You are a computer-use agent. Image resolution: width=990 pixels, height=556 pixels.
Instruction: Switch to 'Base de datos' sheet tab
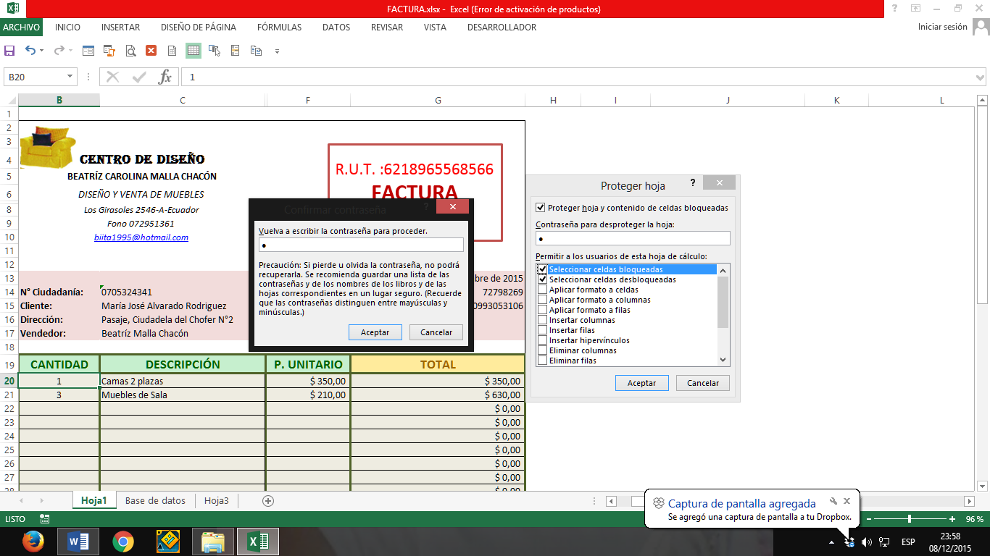point(155,501)
